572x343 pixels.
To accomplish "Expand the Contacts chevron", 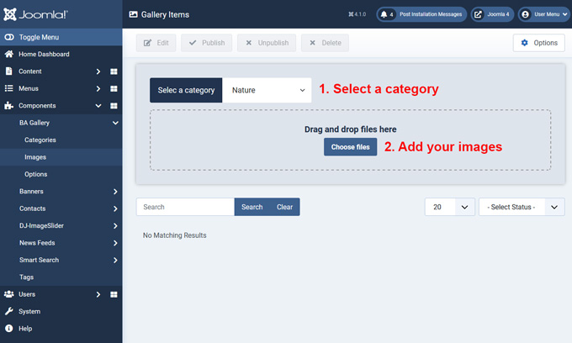I will click(115, 208).
